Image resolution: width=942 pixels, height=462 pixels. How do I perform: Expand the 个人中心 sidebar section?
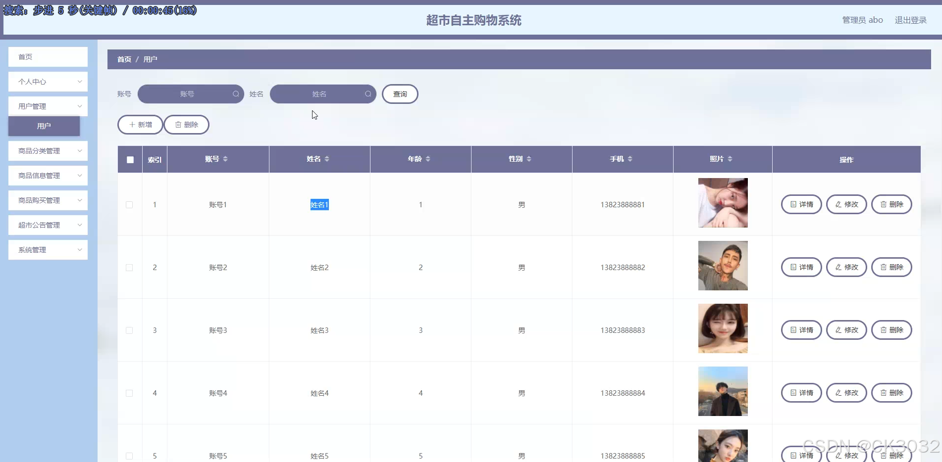click(x=48, y=81)
